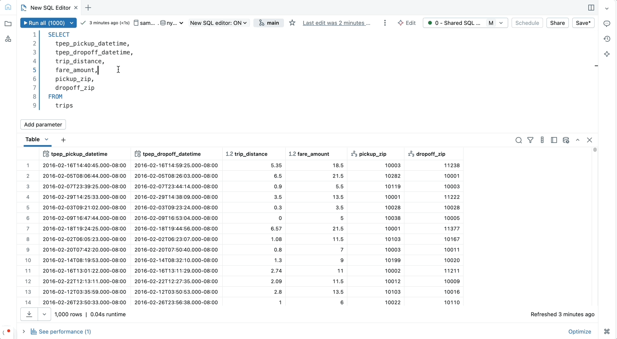Click the Table results tab
The height and width of the screenshot is (339, 617).
[33, 140]
